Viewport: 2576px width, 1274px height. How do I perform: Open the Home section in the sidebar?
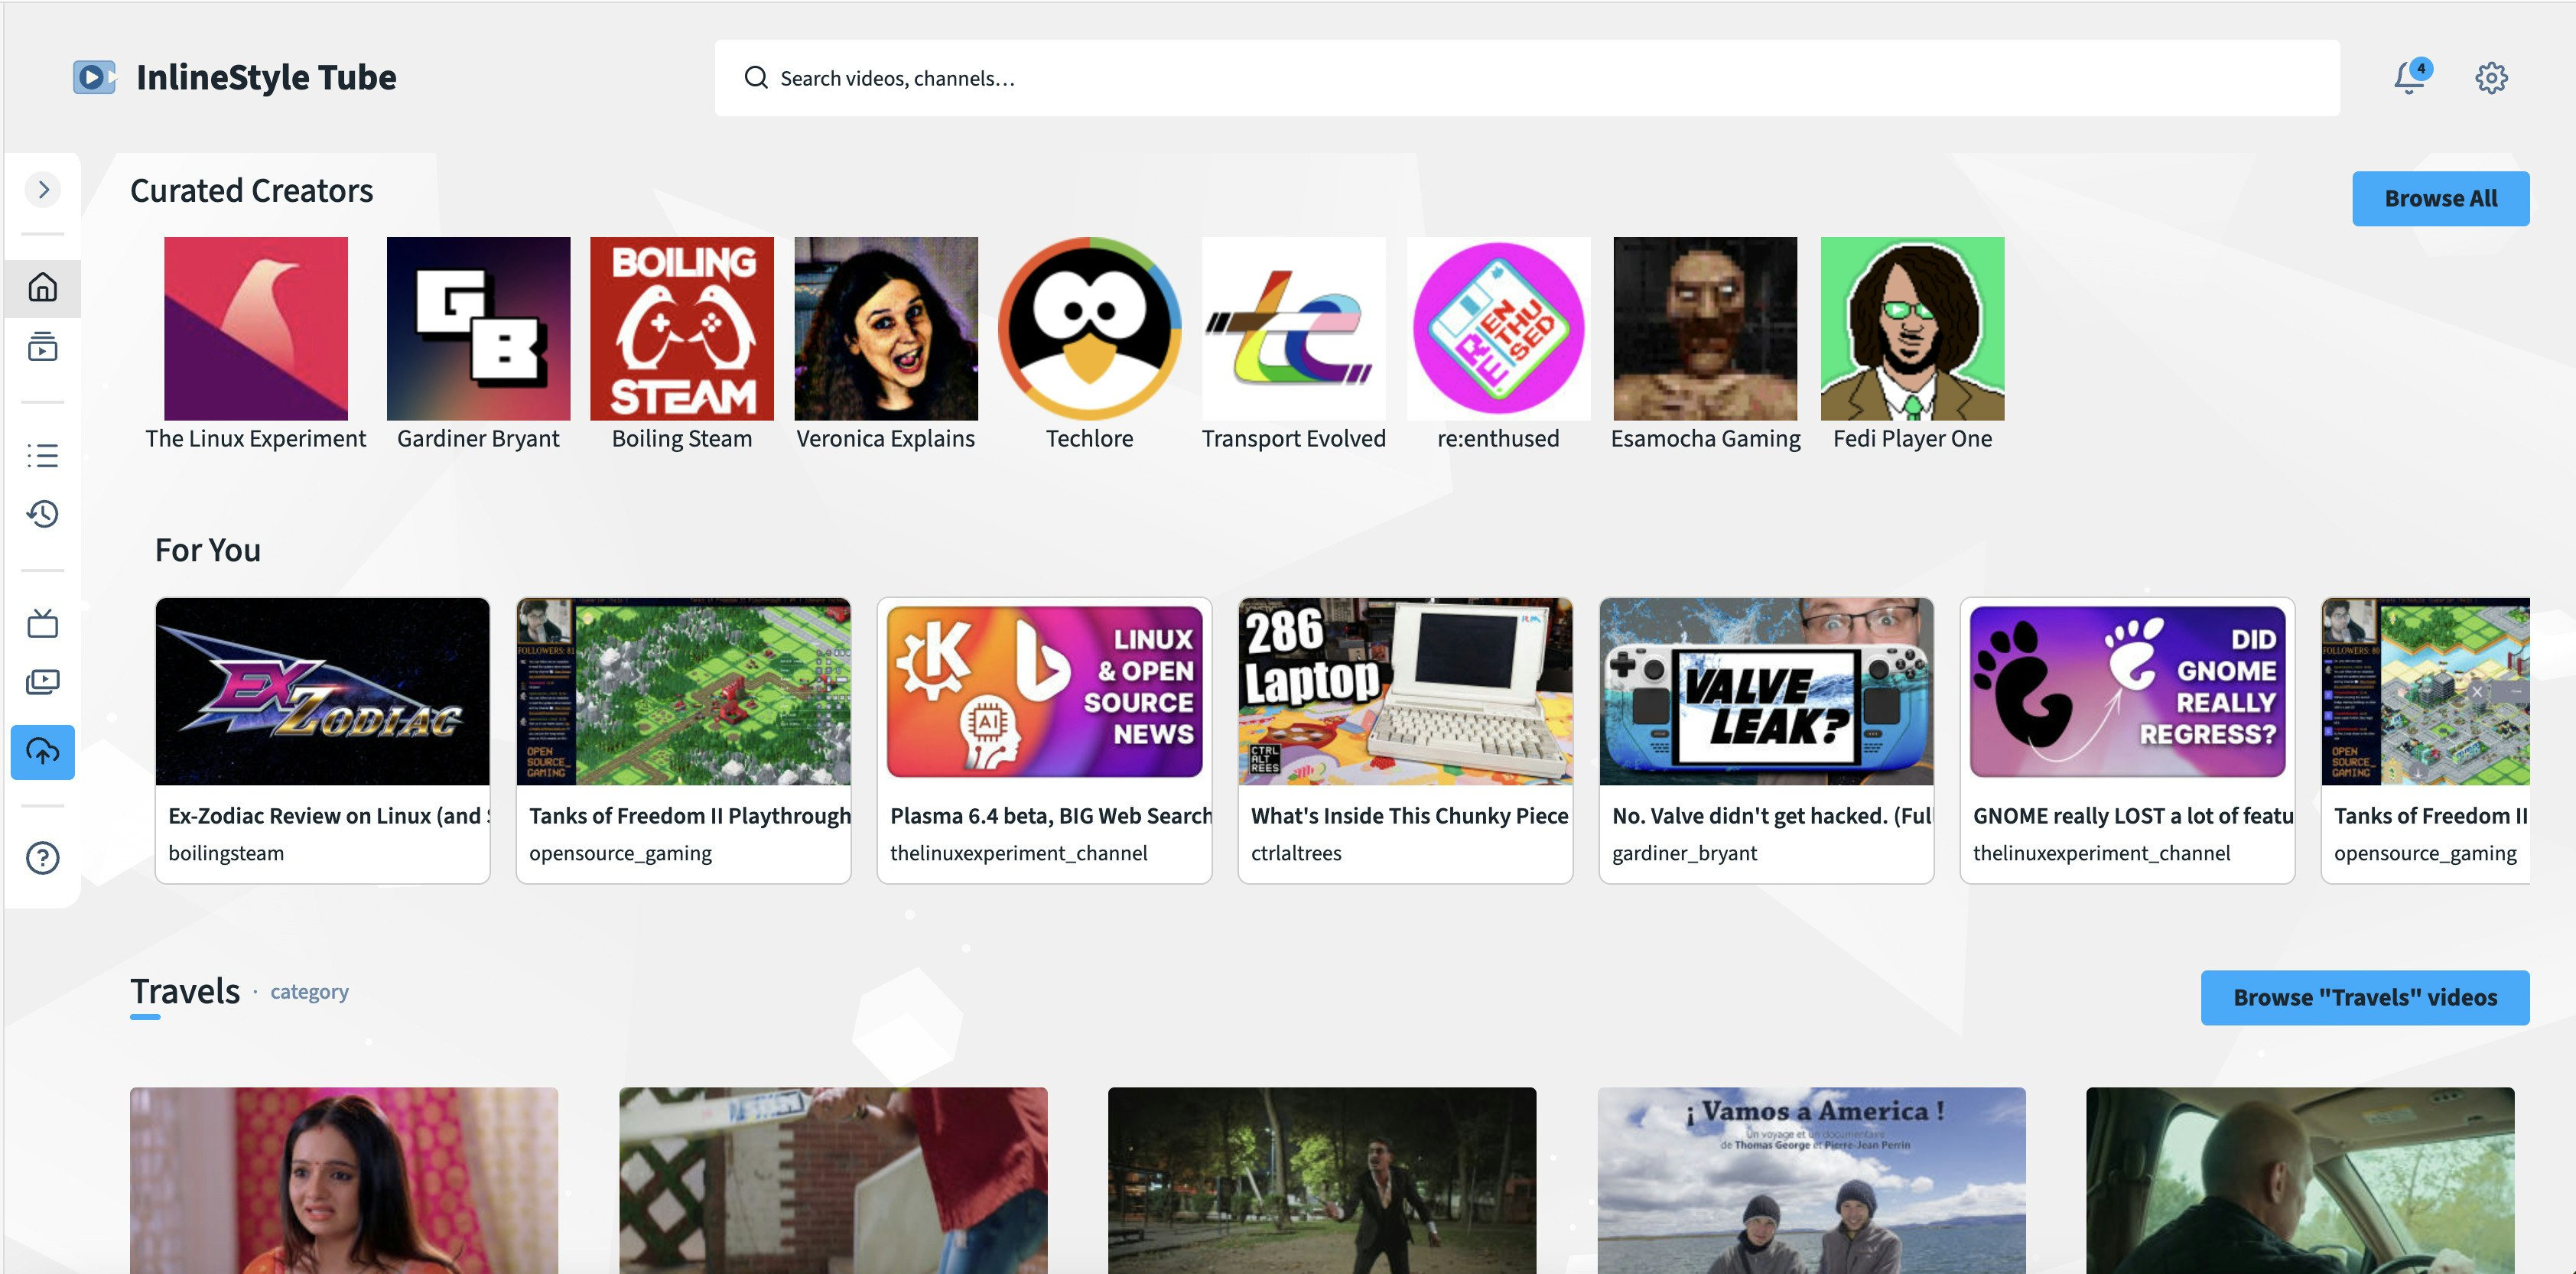42,288
